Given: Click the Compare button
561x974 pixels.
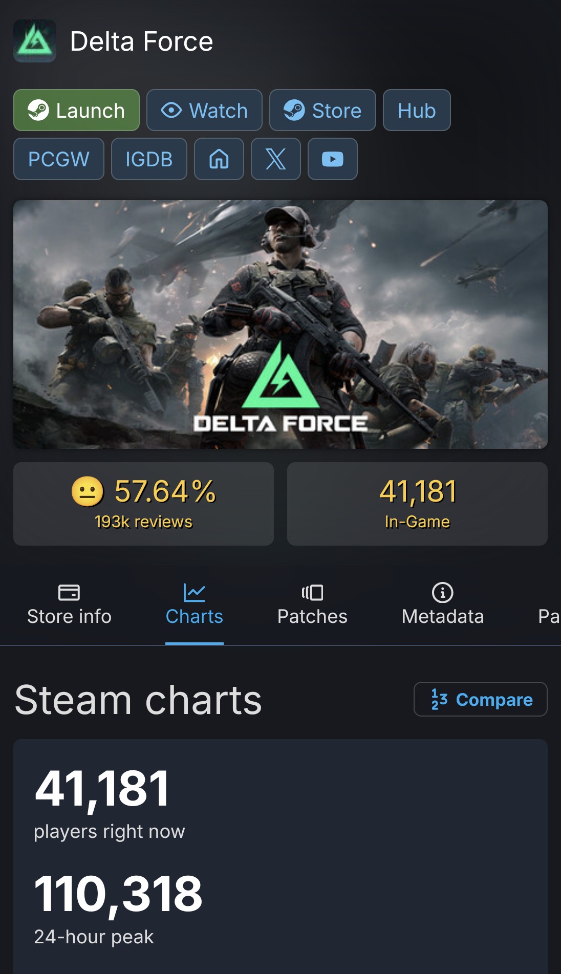Looking at the screenshot, I should tap(481, 699).
